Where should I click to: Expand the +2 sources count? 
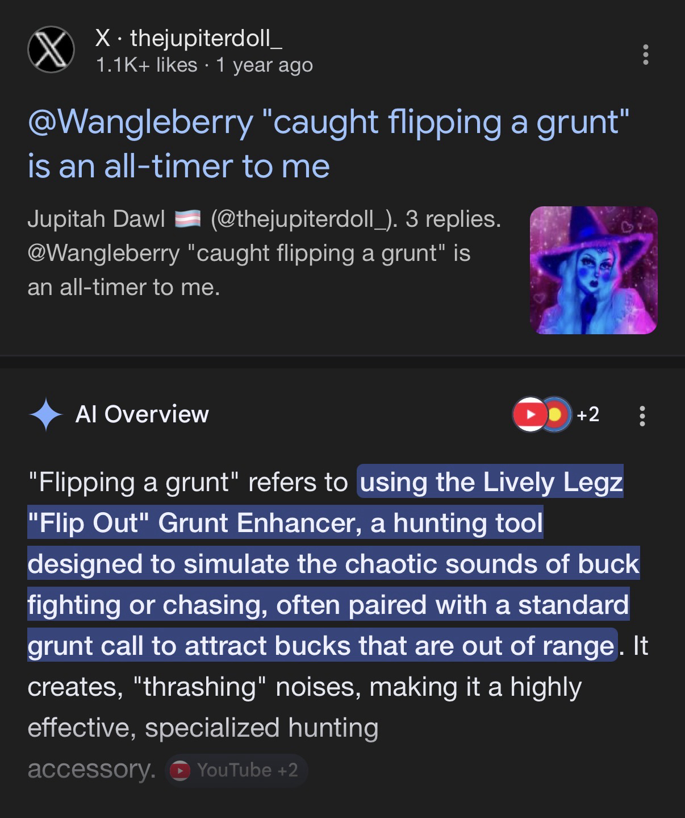(587, 414)
